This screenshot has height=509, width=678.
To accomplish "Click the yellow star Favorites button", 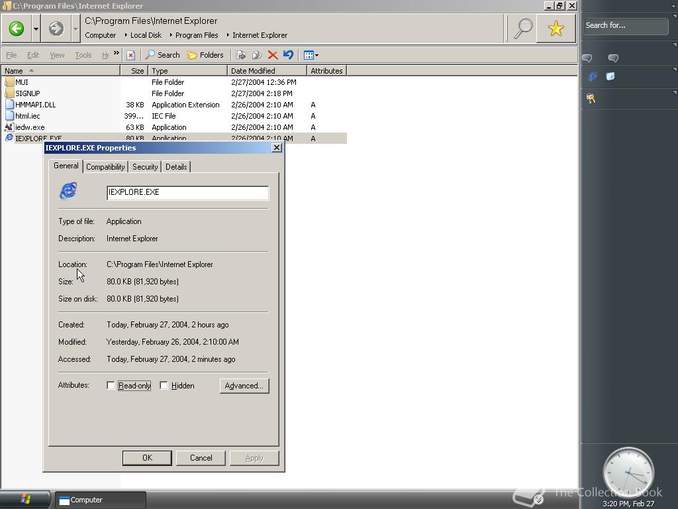I will pyautogui.click(x=556, y=28).
